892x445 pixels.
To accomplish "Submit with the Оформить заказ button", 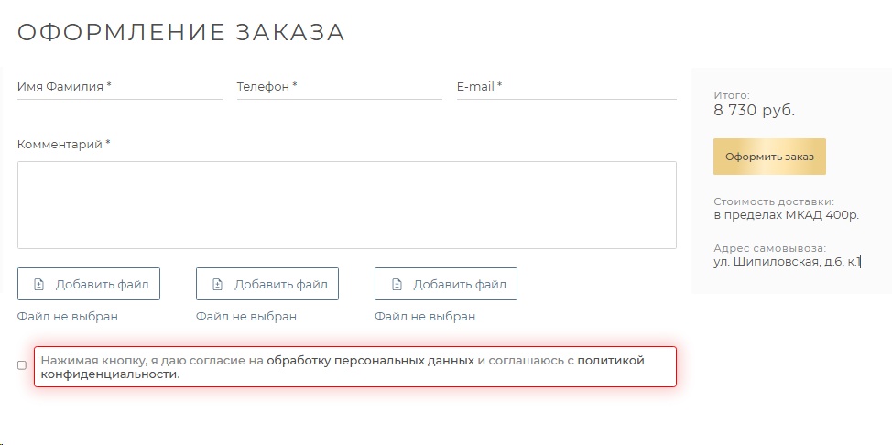I will pyautogui.click(x=769, y=157).
